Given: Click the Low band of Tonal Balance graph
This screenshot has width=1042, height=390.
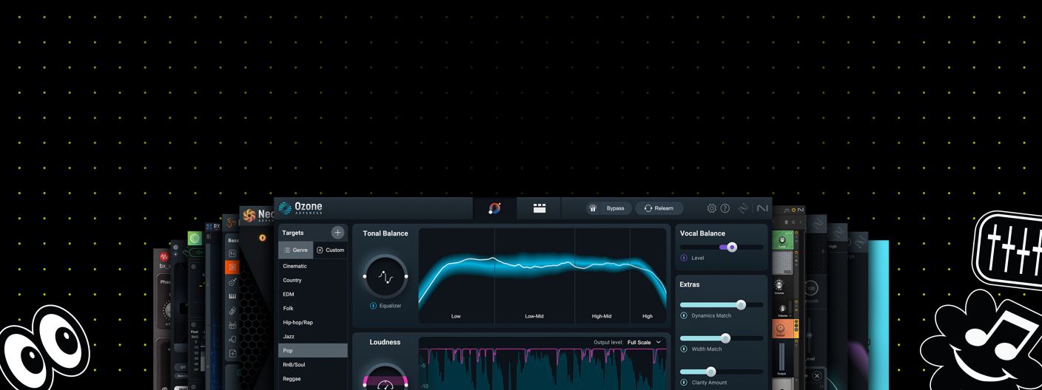Looking at the screenshot, I should coord(457,276).
